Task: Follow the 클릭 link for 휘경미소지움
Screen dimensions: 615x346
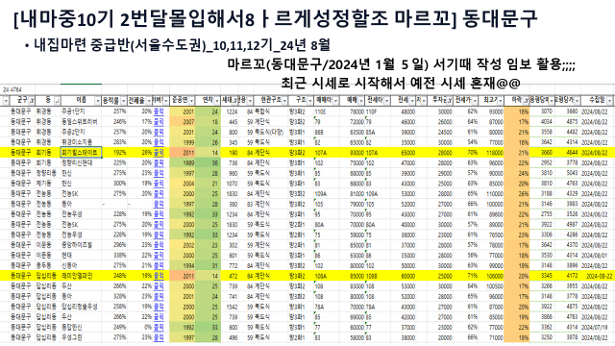Action: [x=159, y=142]
